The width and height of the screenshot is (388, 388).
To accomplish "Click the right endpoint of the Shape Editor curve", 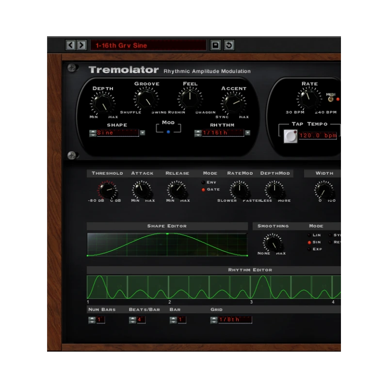I will click(x=247, y=256).
